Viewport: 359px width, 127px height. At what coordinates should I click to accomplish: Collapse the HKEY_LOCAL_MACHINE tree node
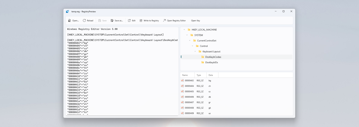[x=184, y=30]
